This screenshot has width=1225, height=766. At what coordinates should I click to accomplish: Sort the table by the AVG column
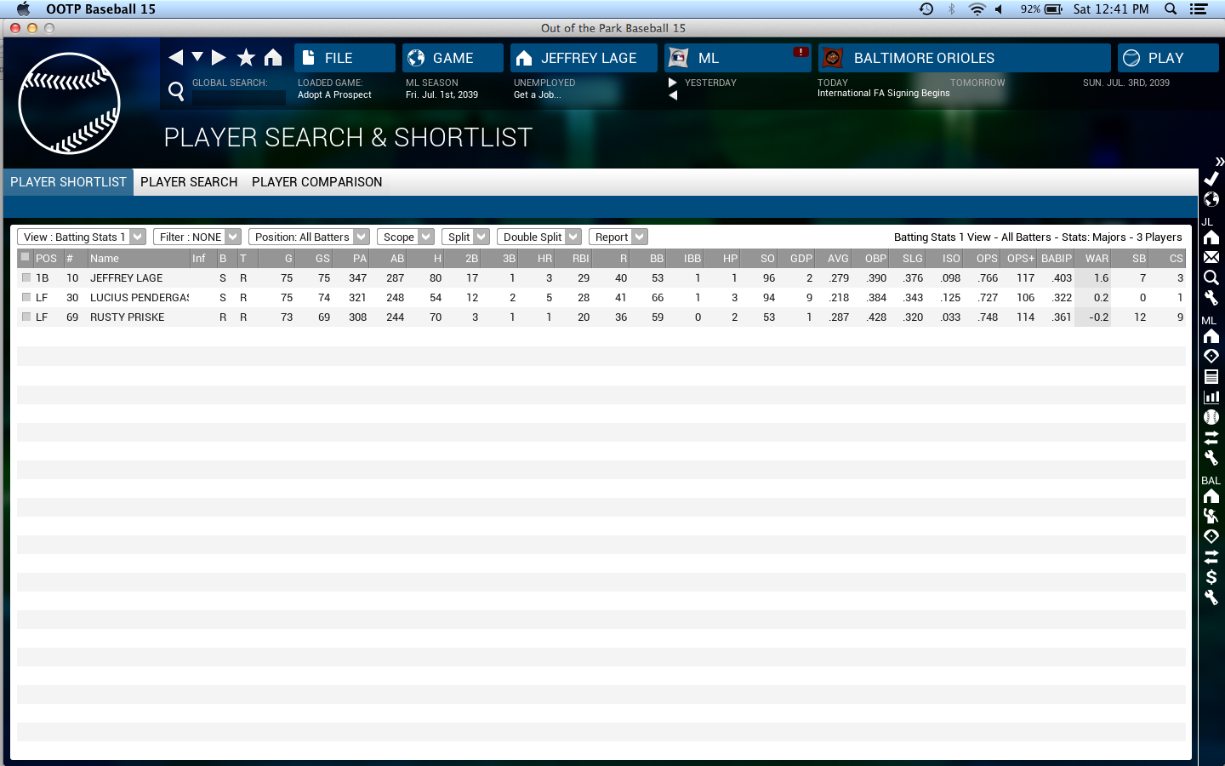click(835, 258)
